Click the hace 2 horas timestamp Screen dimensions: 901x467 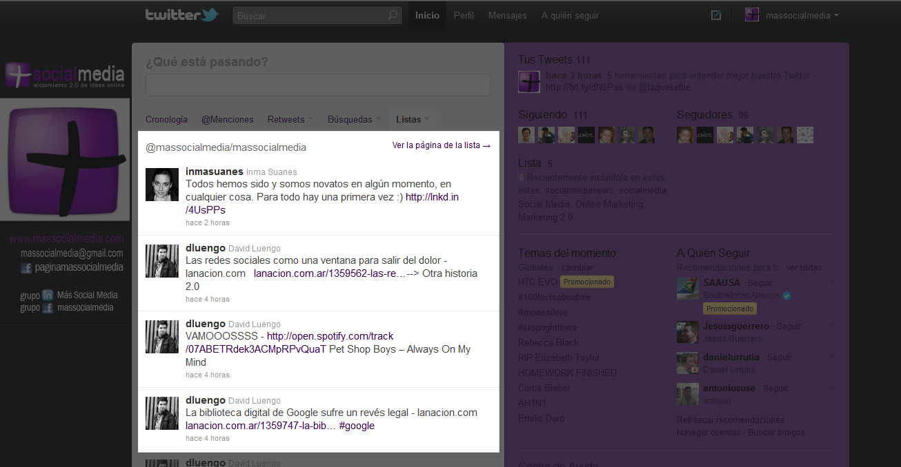(x=208, y=222)
